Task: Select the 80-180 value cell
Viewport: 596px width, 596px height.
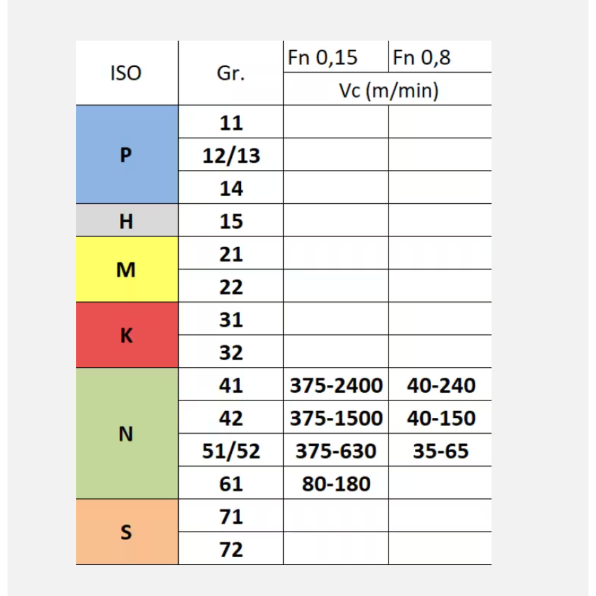Action: [x=336, y=484]
